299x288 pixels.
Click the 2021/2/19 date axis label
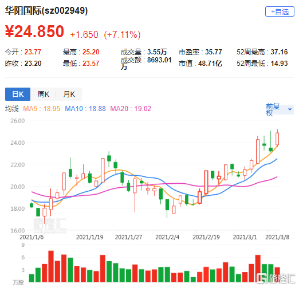point(206,237)
